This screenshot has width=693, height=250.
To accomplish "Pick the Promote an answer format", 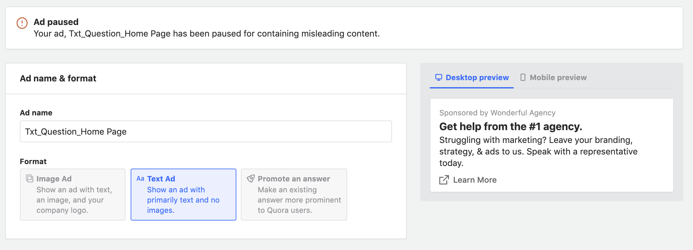I will click(294, 195).
